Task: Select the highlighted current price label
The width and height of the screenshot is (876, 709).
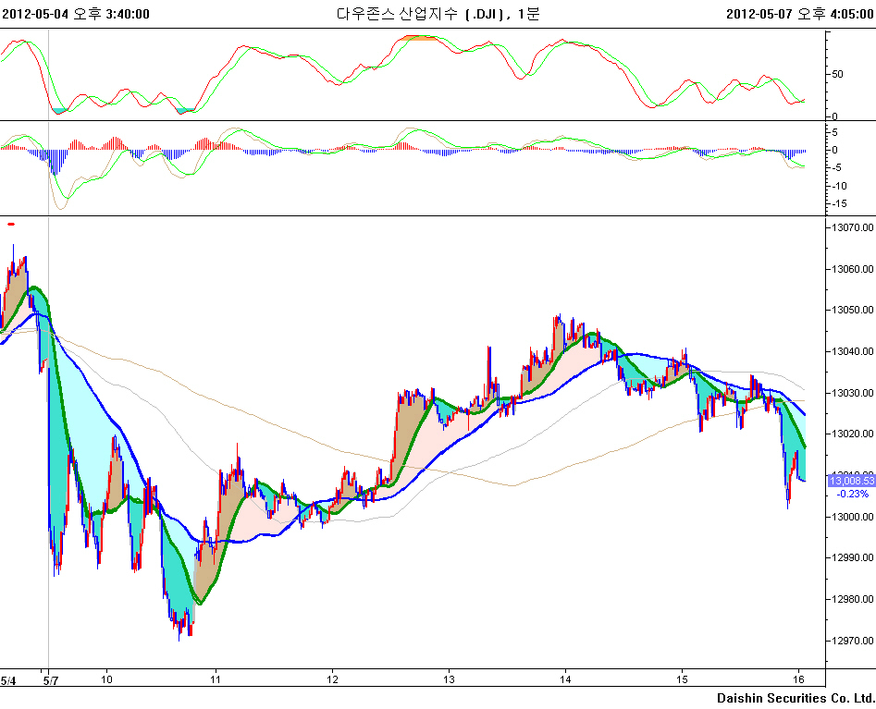Action: click(x=851, y=481)
